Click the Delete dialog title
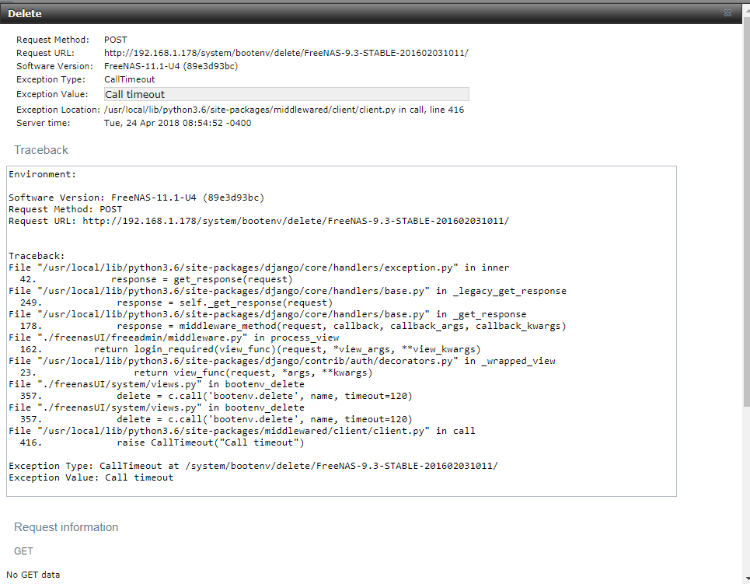The image size is (750, 584). (24, 13)
